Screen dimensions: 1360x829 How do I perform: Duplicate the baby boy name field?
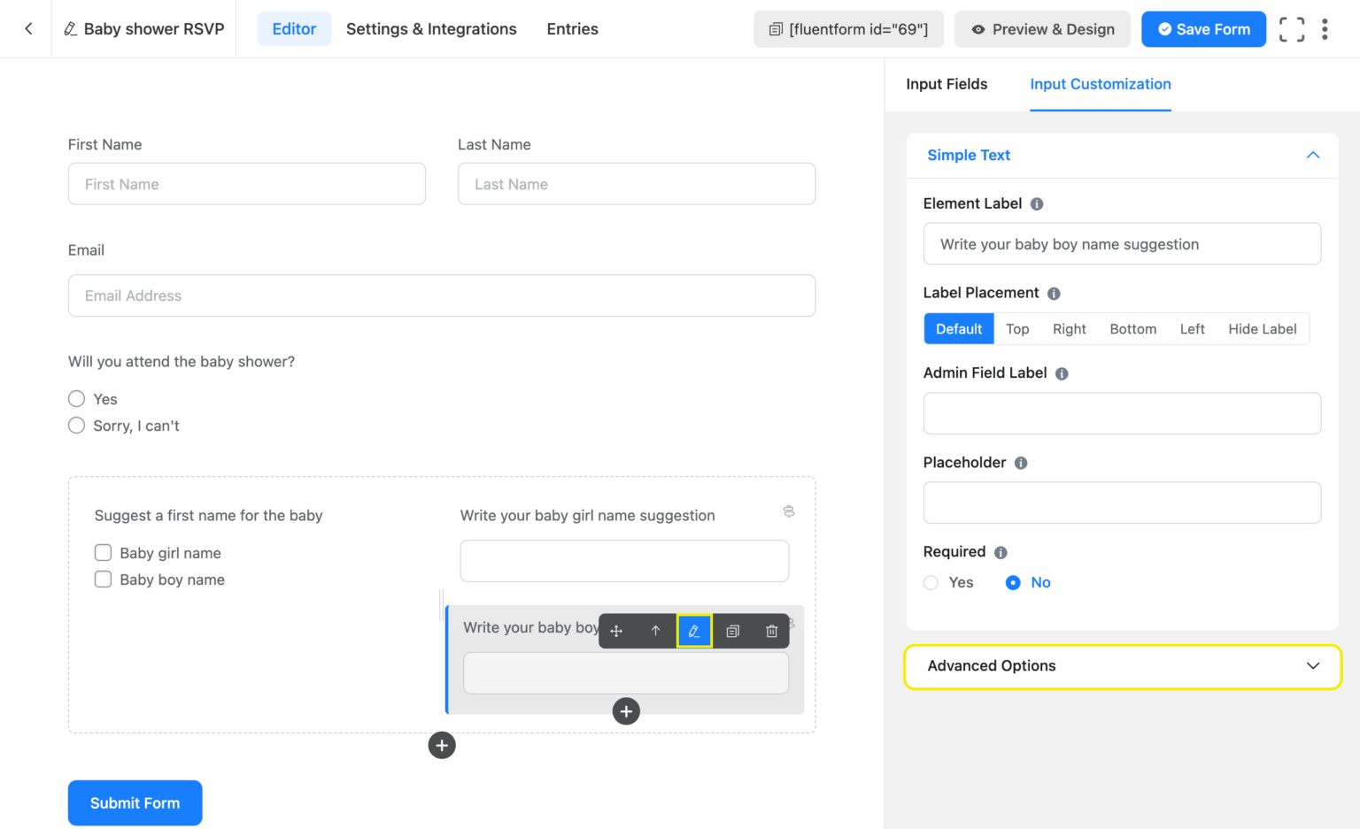coord(732,631)
